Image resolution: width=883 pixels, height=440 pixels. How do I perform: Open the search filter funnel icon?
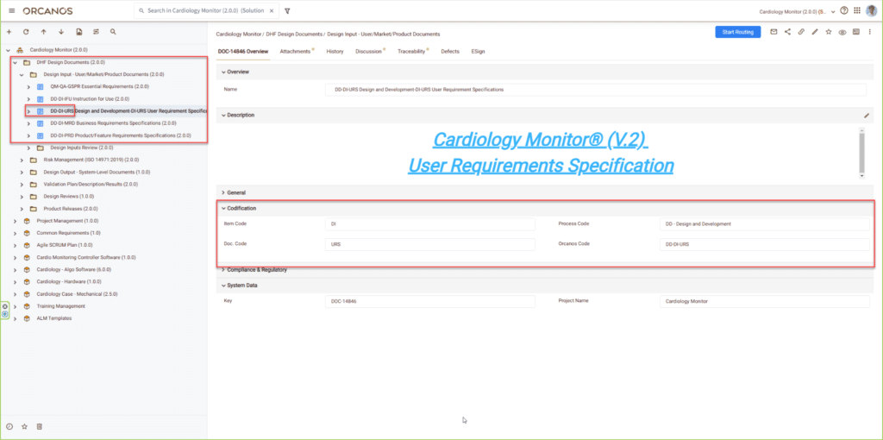coord(287,10)
